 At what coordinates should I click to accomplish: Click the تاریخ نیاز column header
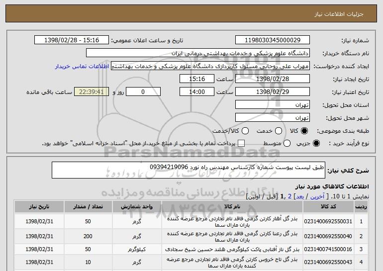tap(39, 206)
